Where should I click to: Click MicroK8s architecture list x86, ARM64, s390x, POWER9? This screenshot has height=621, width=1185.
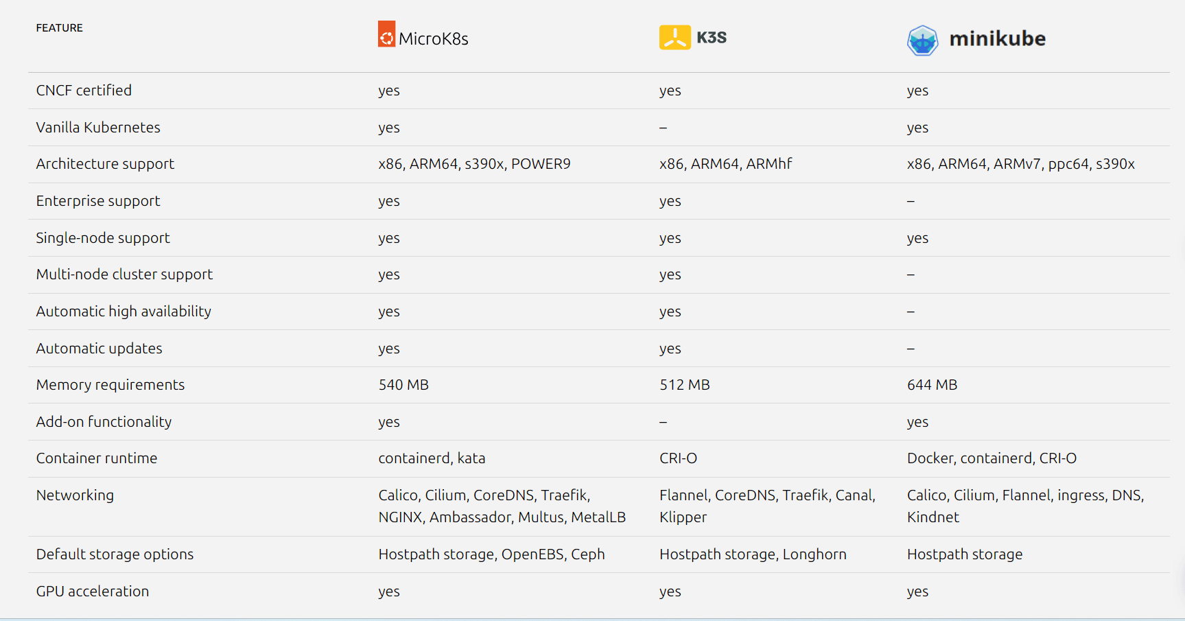475,164
